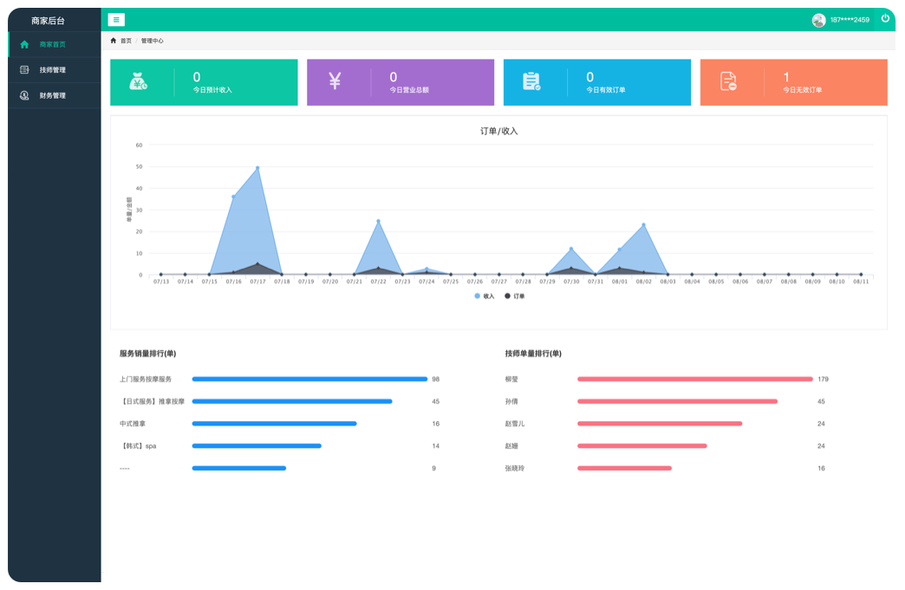This screenshot has width=905, height=590.
Task: Click the money bag icon on the green card
Action: point(139,81)
